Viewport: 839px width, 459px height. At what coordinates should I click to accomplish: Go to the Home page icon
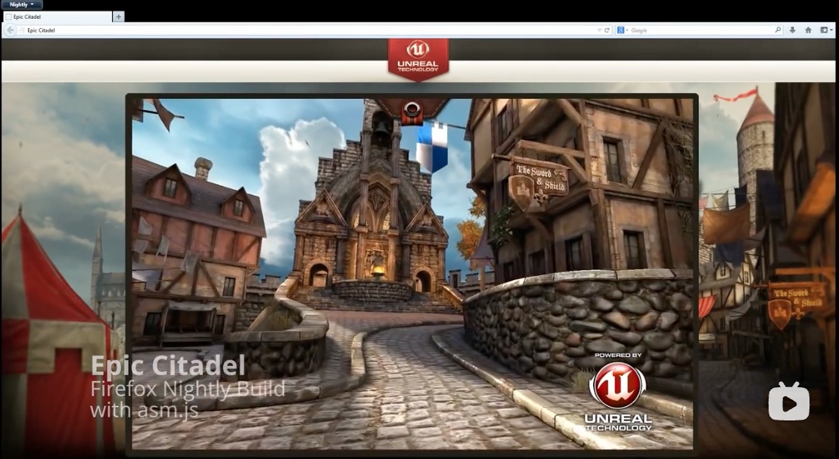808,30
